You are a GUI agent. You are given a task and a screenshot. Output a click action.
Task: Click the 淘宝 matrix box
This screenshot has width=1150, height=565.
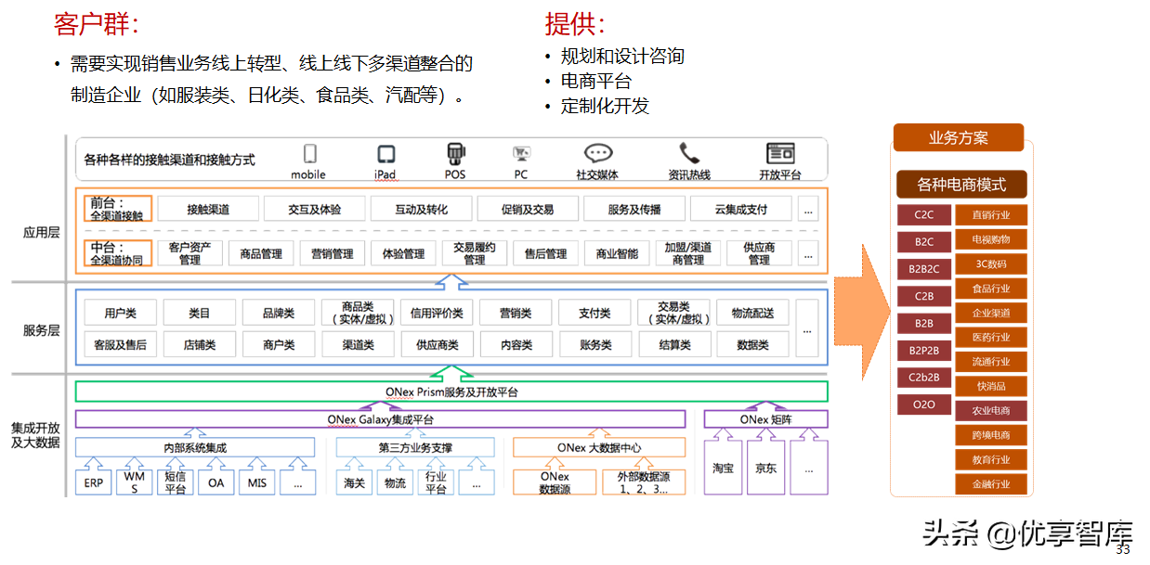(x=723, y=468)
